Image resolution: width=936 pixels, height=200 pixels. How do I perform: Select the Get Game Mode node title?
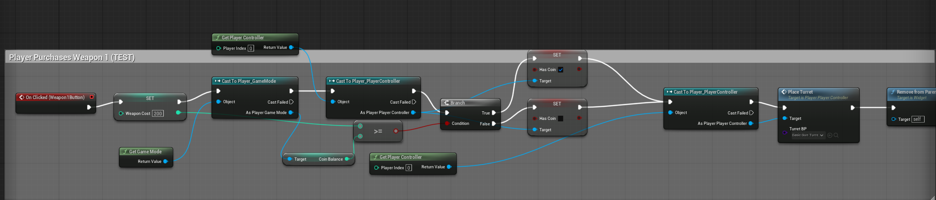(x=145, y=152)
